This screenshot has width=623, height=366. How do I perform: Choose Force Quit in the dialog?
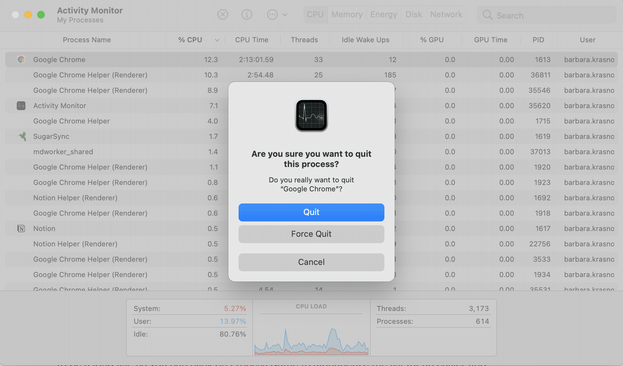(x=311, y=234)
